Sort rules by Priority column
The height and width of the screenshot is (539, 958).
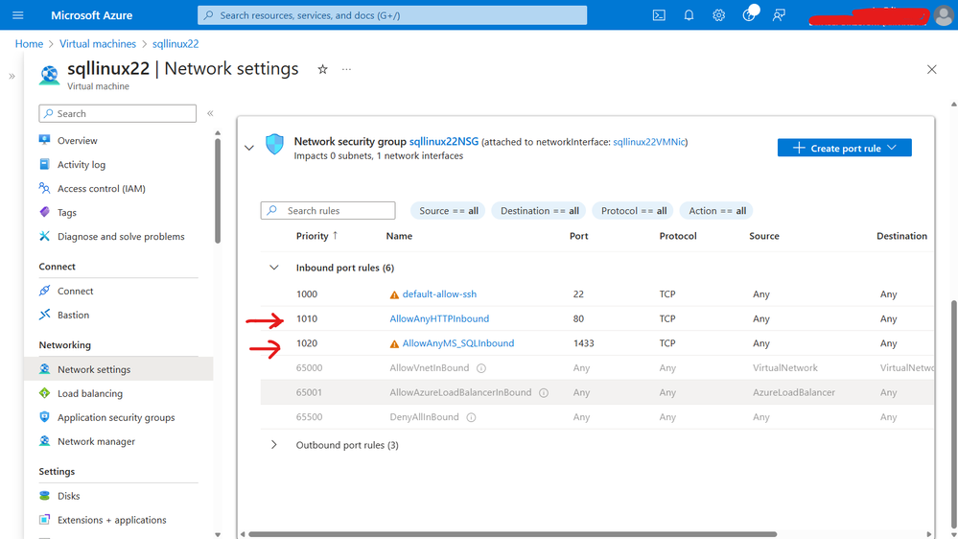[x=316, y=236]
